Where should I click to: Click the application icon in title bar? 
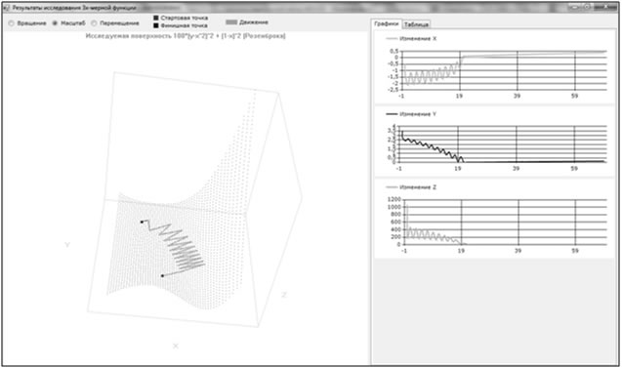click(6, 8)
